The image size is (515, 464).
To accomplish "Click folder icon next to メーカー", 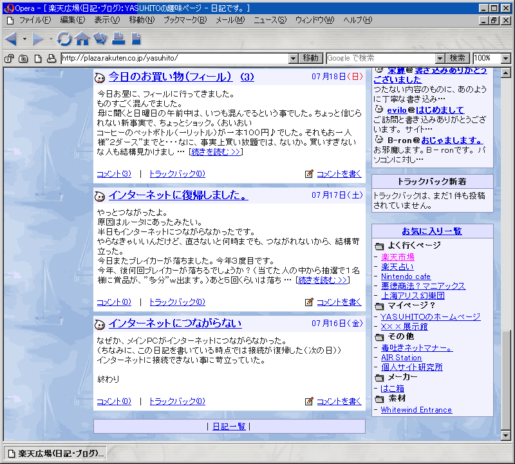I will tap(379, 378).
